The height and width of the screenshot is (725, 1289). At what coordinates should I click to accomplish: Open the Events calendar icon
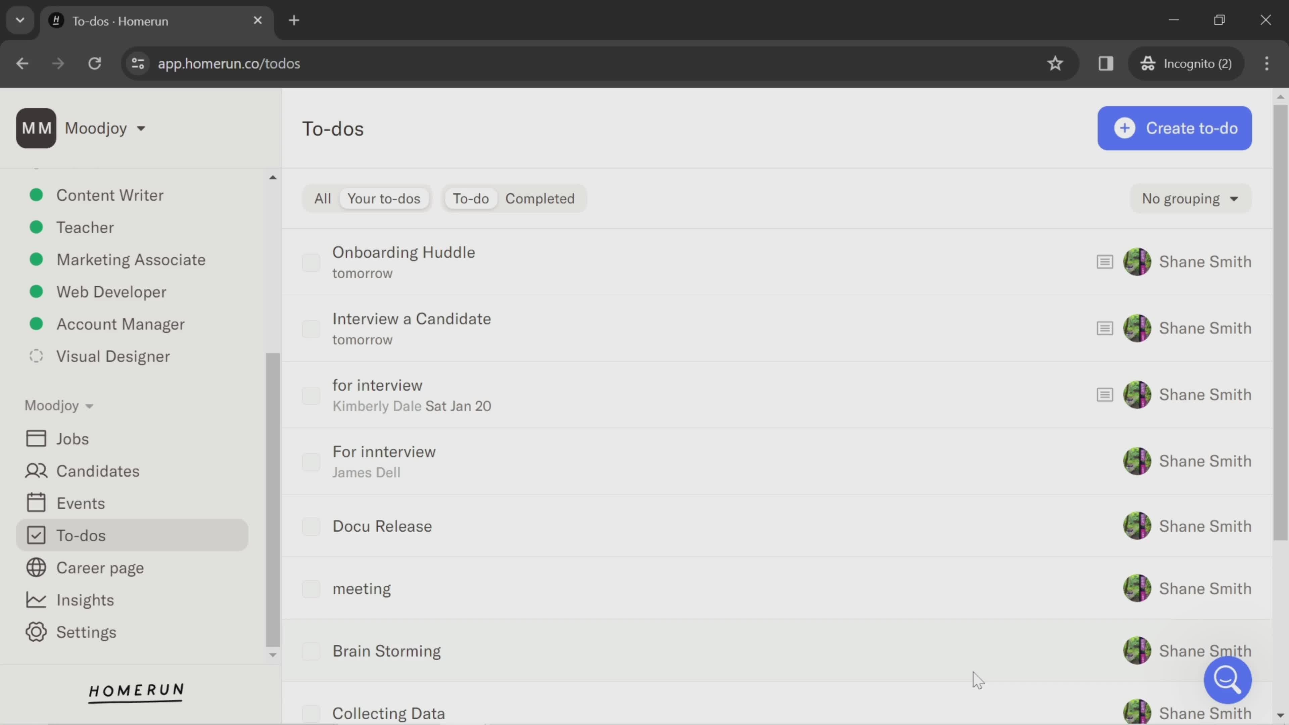[36, 503]
